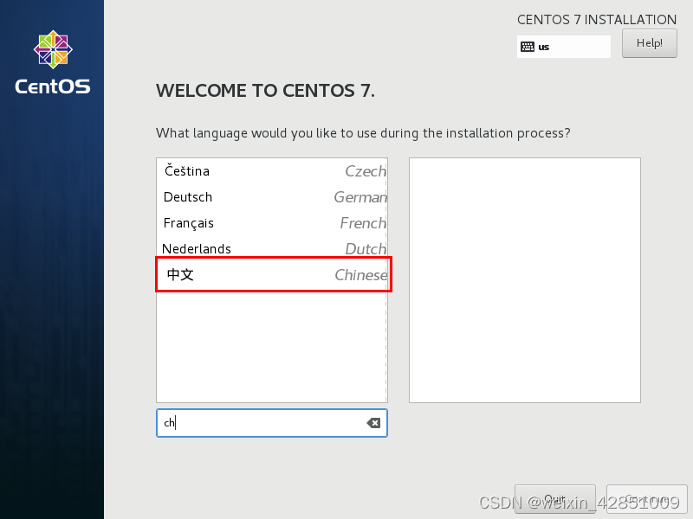The height and width of the screenshot is (519, 693).
Task: Open the Help! button
Action: pyautogui.click(x=649, y=43)
